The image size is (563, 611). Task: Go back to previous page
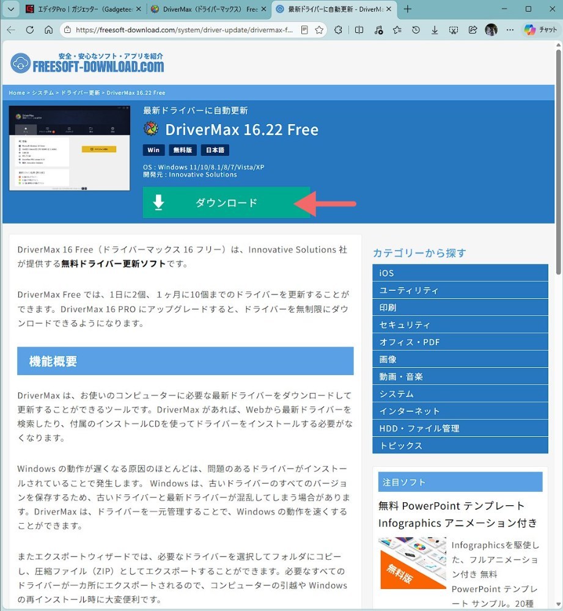[11, 30]
